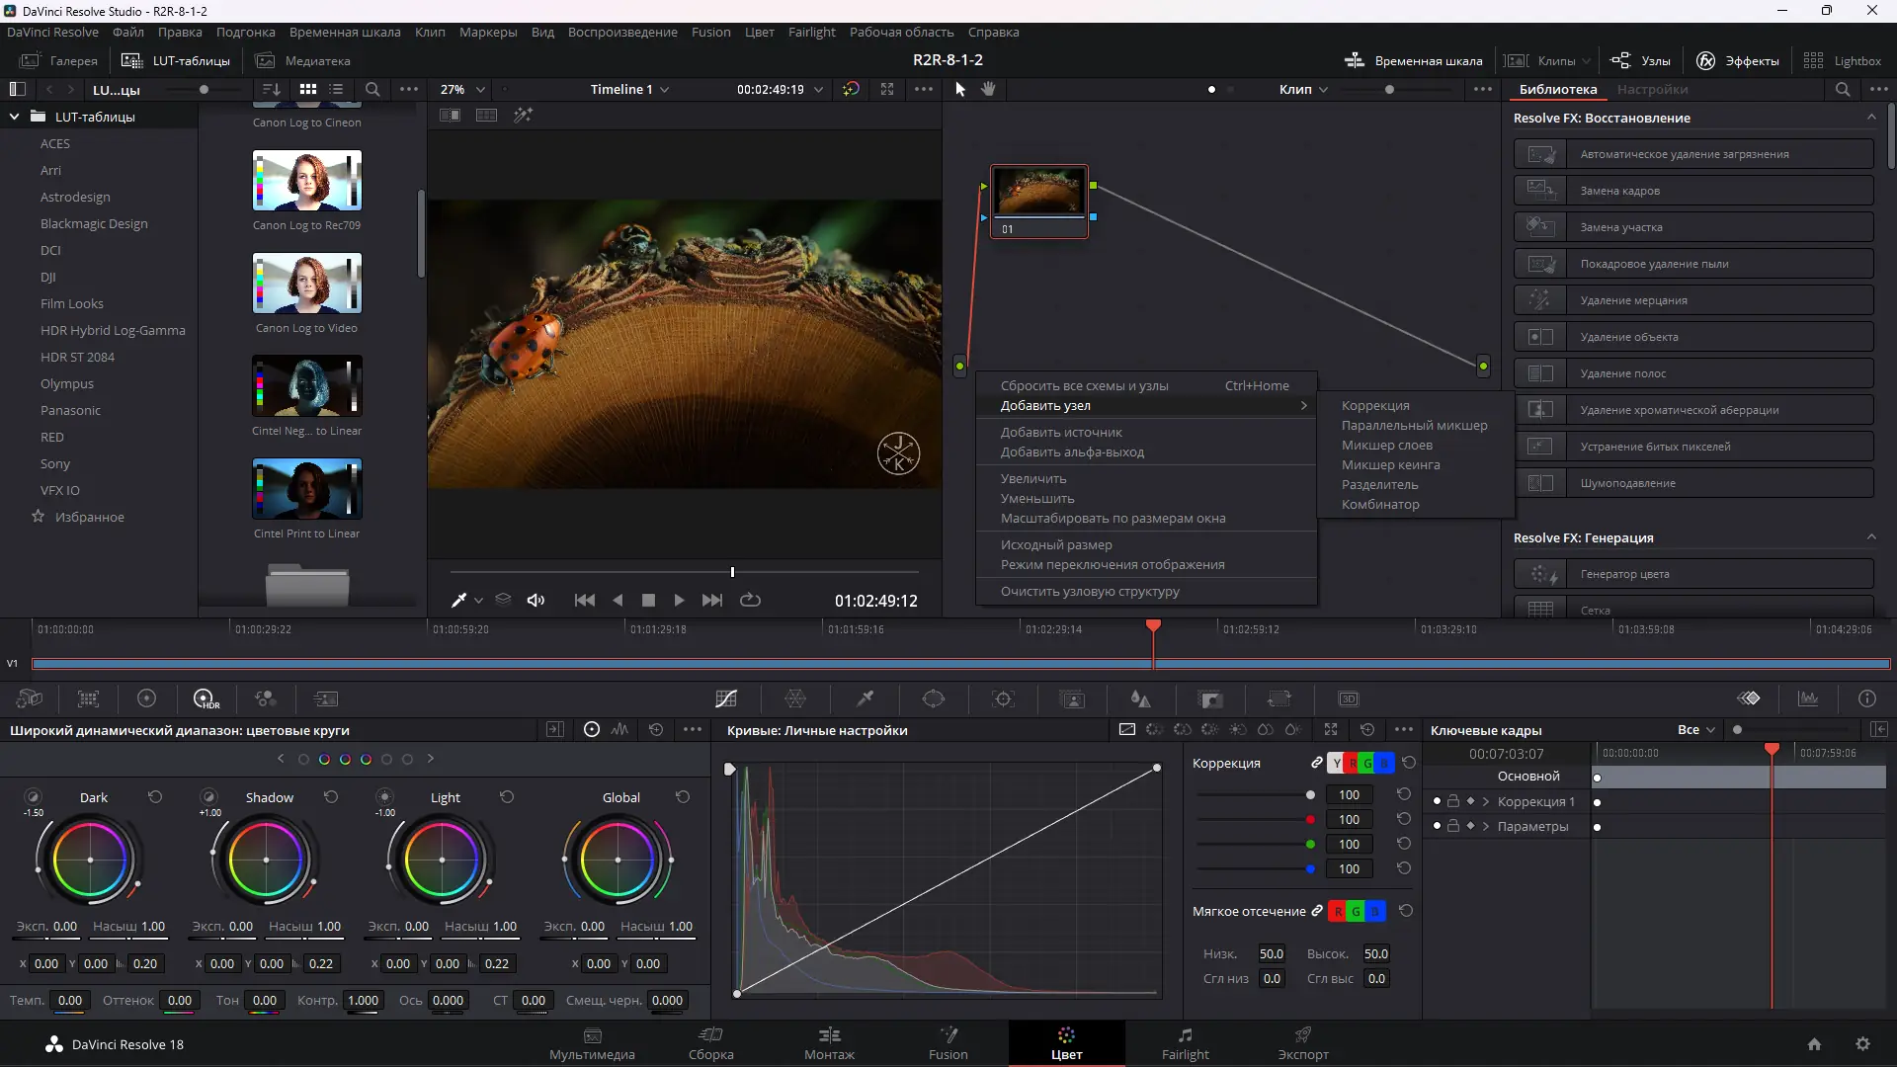1897x1067 pixels.
Task: Click the loop playback icon
Action: (x=750, y=600)
